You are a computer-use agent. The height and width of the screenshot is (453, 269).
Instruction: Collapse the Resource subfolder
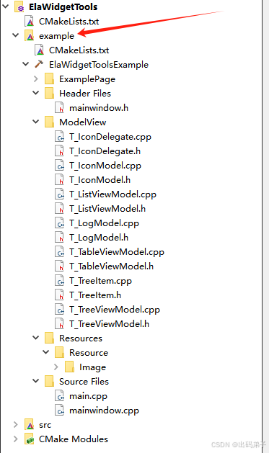pyautogui.click(x=46, y=352)
